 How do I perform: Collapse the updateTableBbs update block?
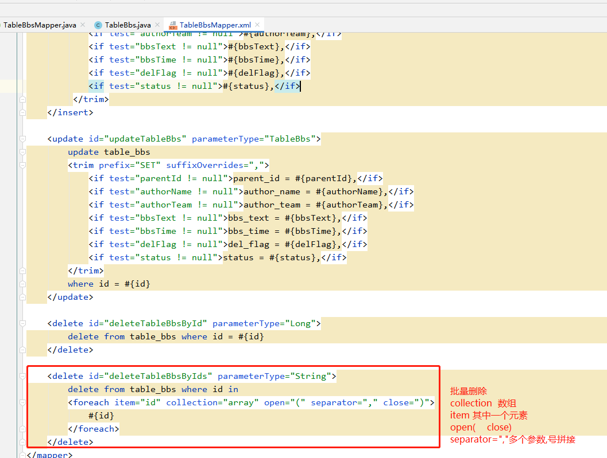pos(22,139)
